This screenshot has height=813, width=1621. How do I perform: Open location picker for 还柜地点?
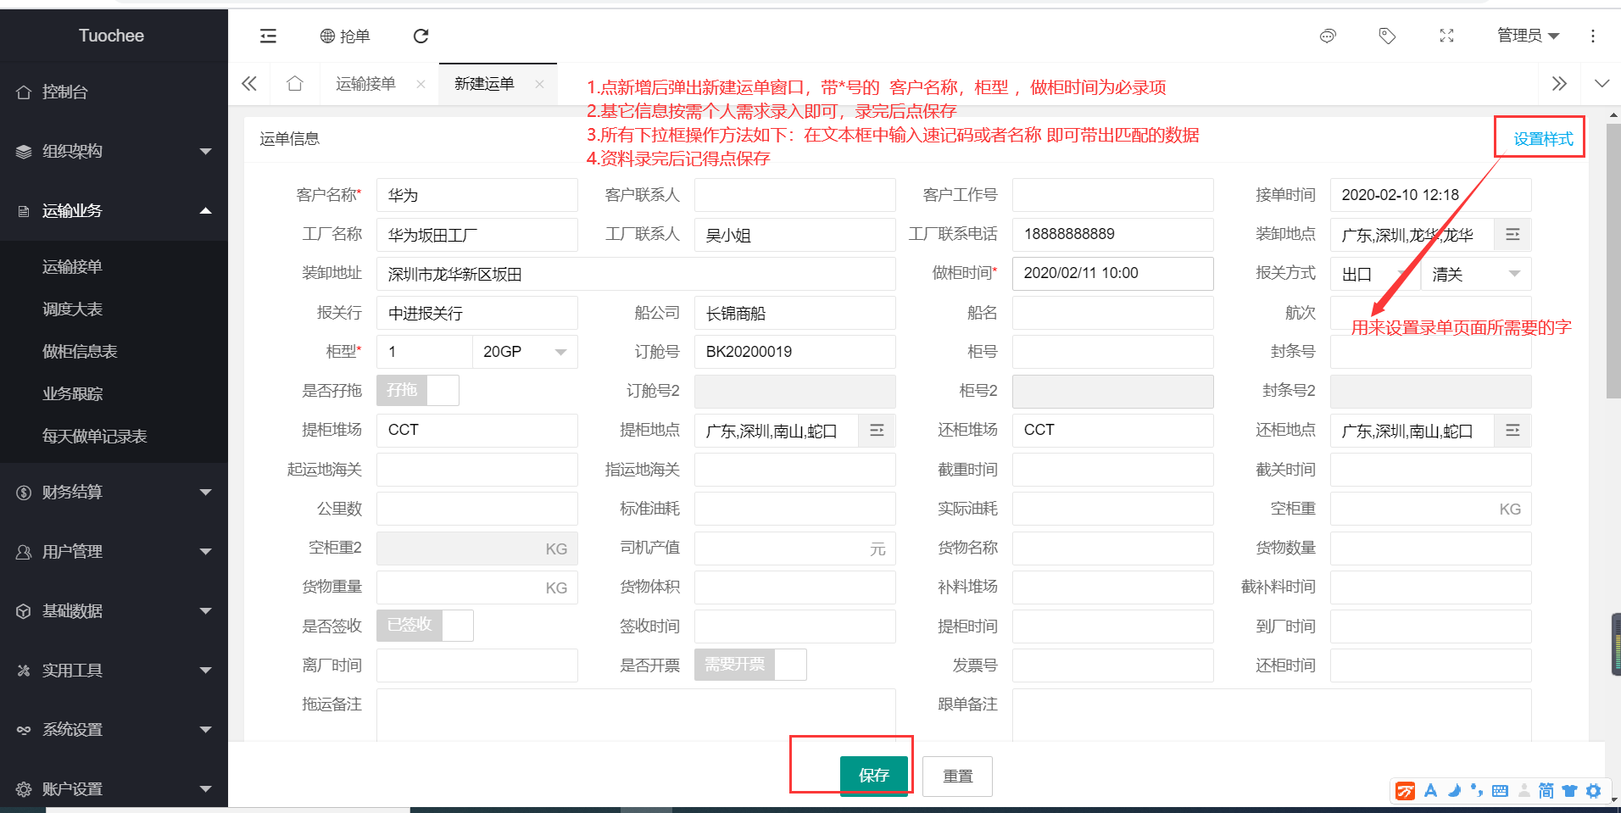1512,431
